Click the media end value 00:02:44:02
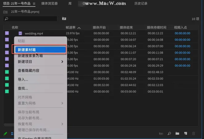Image resolution: width=204 pixels, height=139 pixels. click(x=128, y=85)
